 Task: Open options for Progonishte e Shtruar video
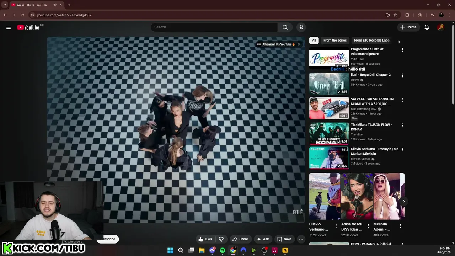(x=402, y=50)
